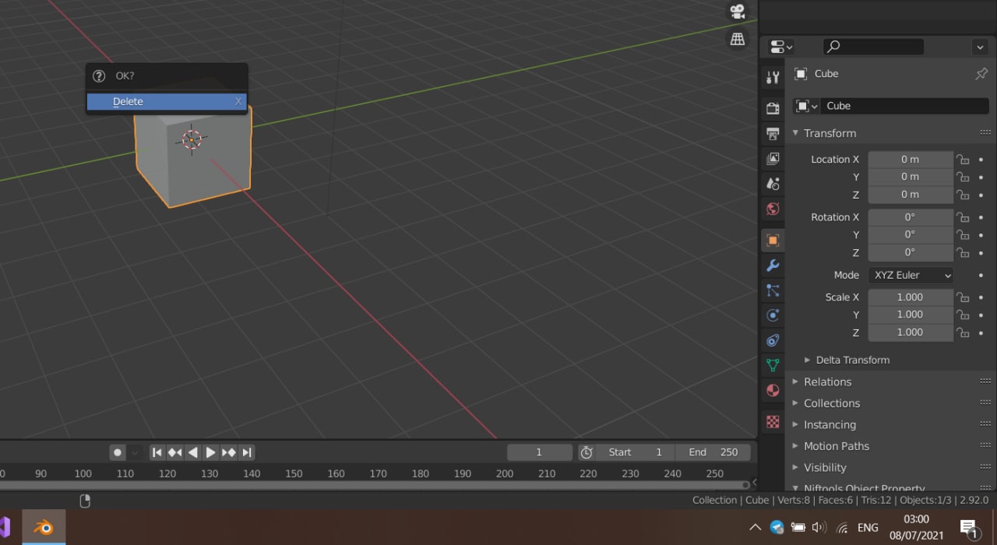Image resolution: width=997 pixels, height=545 pixels.
Task: Toggle the preview range stopwatch icon
Action: tap(587, 452)
